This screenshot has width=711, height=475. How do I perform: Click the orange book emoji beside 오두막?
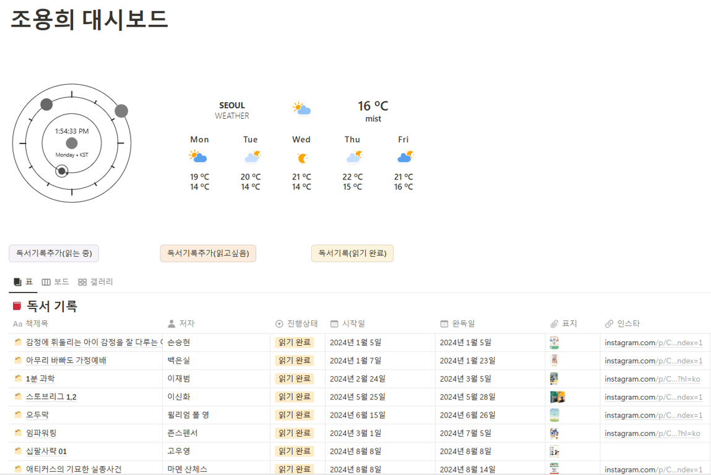(19, 415)
